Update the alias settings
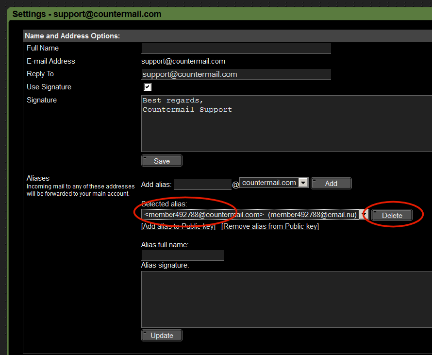 (x=162, y=336)
